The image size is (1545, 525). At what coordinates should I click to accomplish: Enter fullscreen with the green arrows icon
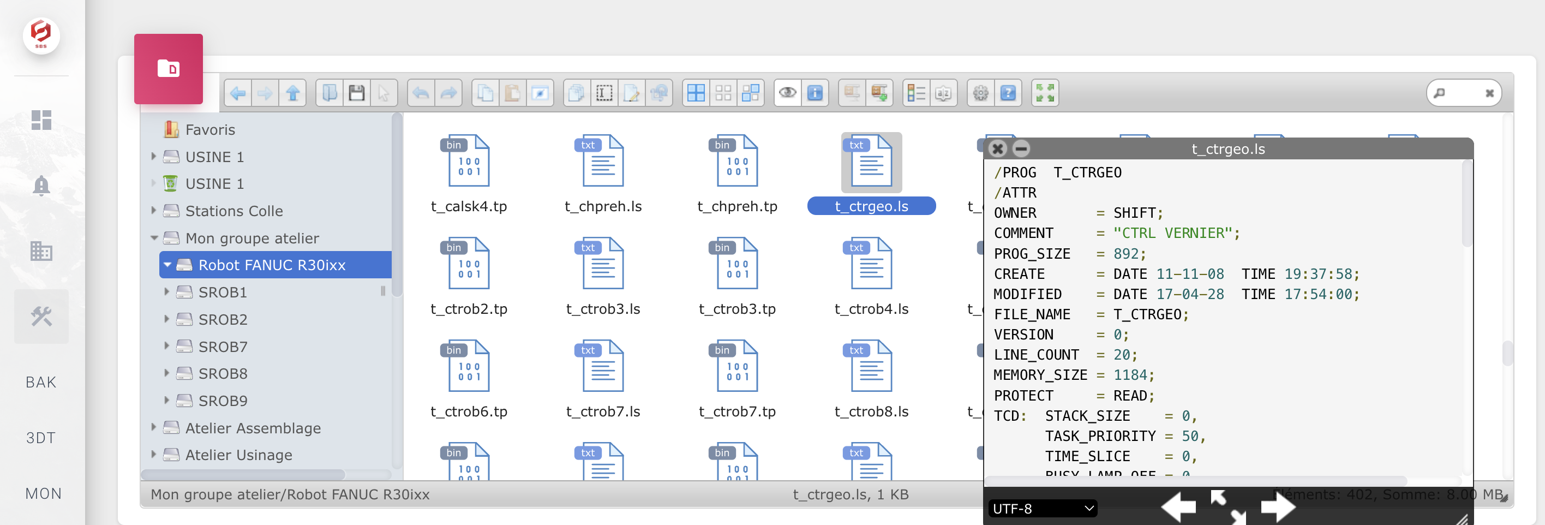(1045, 93)
